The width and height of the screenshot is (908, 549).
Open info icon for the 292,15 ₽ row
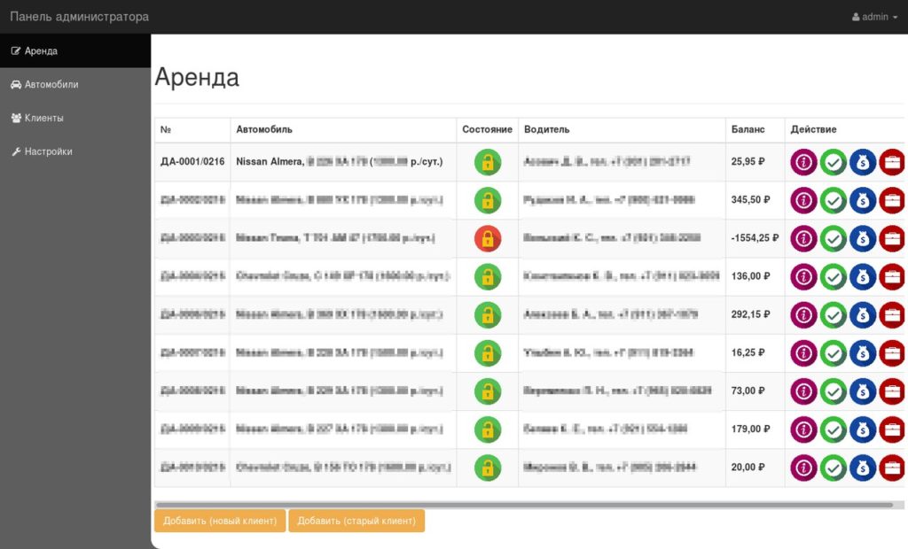click(x=803, y=315)
